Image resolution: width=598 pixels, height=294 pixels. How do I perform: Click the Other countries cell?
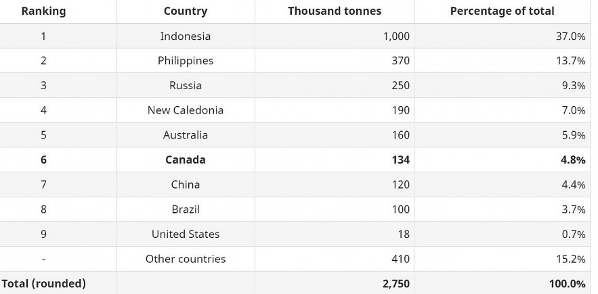click(186, 259)
